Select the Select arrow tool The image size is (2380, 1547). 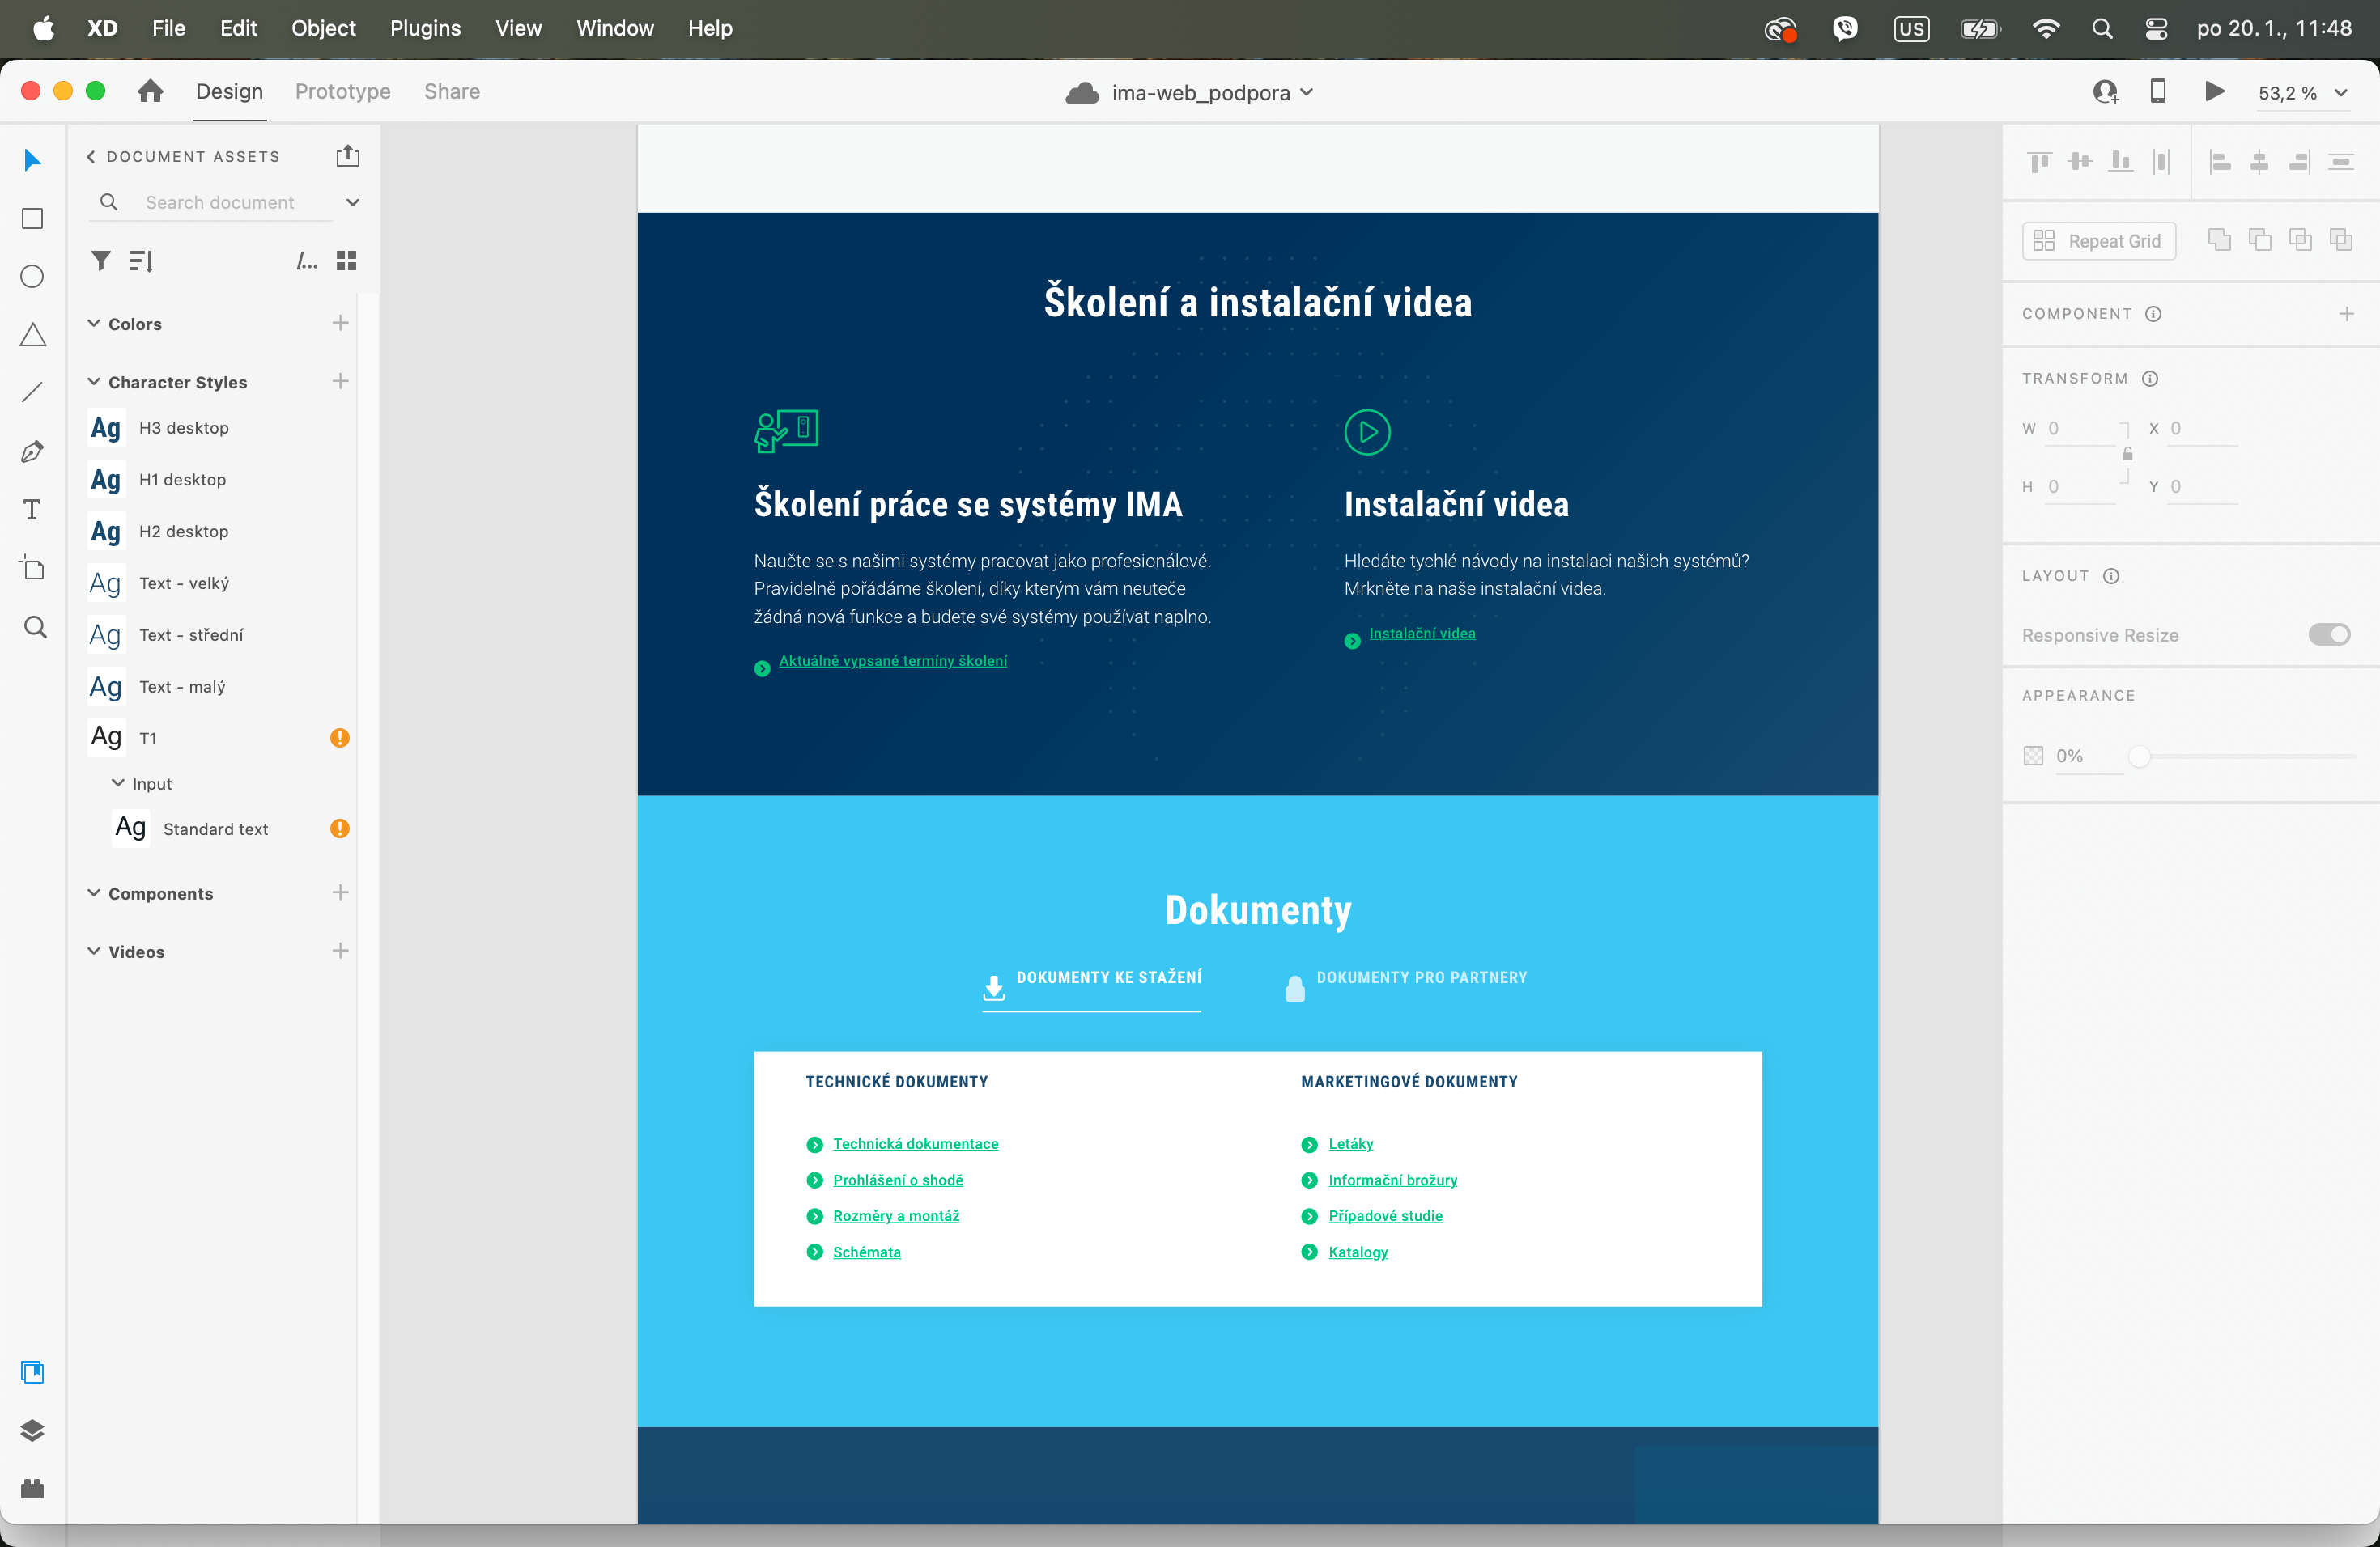point(32,160)
